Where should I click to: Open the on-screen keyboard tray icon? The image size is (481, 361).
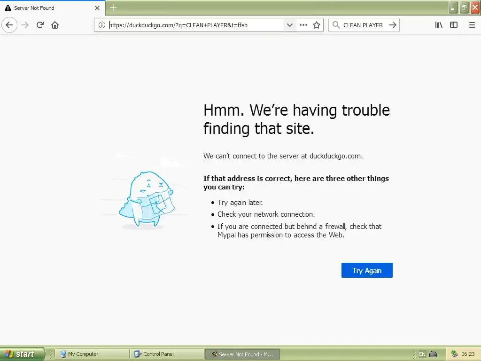click(x=433, y=354)
